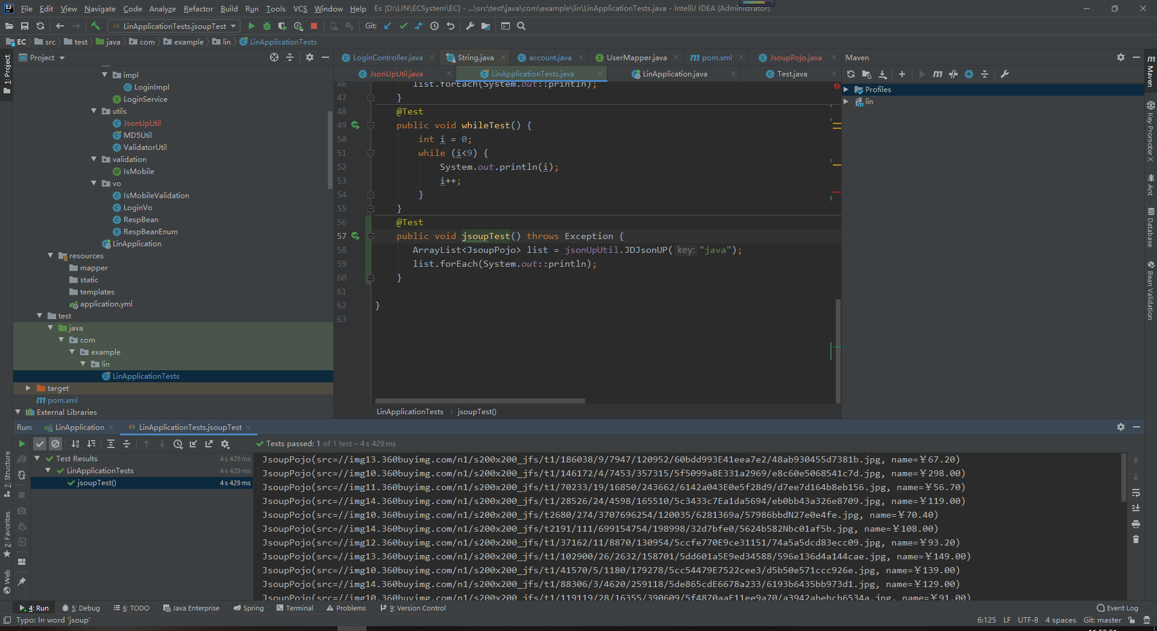Expand the target folder
The width and height of the screenshot is (1157, 631).
click(28, 388)
